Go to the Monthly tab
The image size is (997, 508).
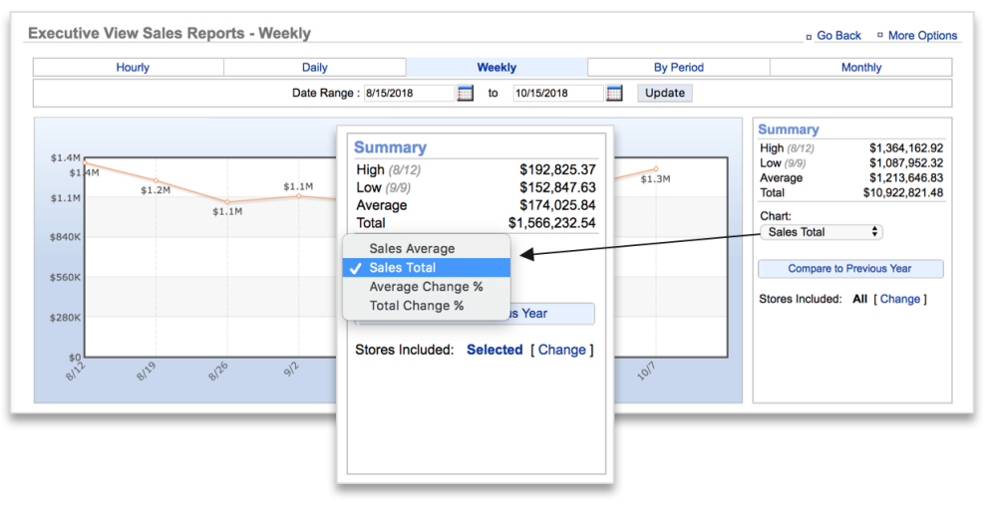pos(861,68)
